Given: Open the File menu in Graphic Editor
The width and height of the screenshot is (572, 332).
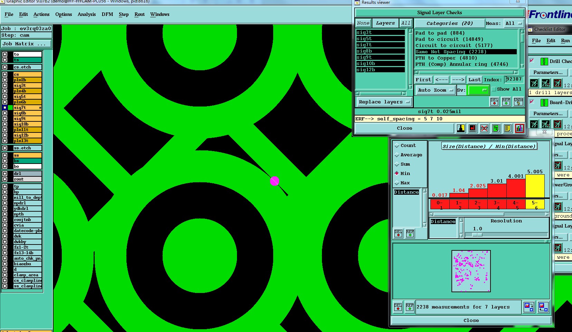Looking at the screenshot, I should (x=9, y=15).
